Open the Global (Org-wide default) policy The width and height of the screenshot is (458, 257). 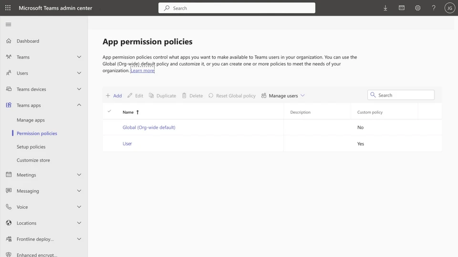[149, 128]
